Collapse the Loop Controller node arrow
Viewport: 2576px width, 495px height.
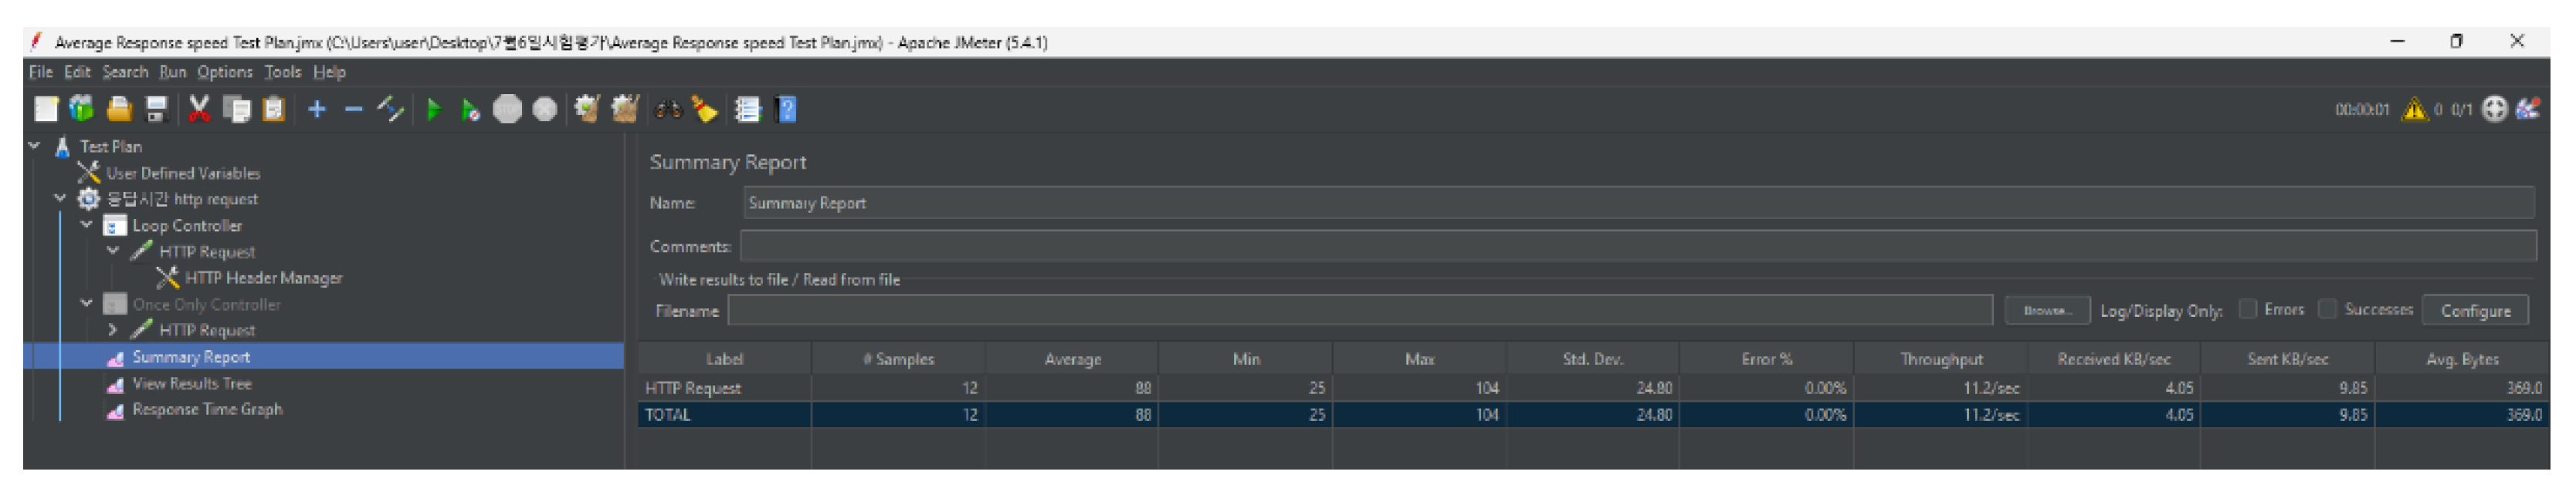click(x=87, y=224)
